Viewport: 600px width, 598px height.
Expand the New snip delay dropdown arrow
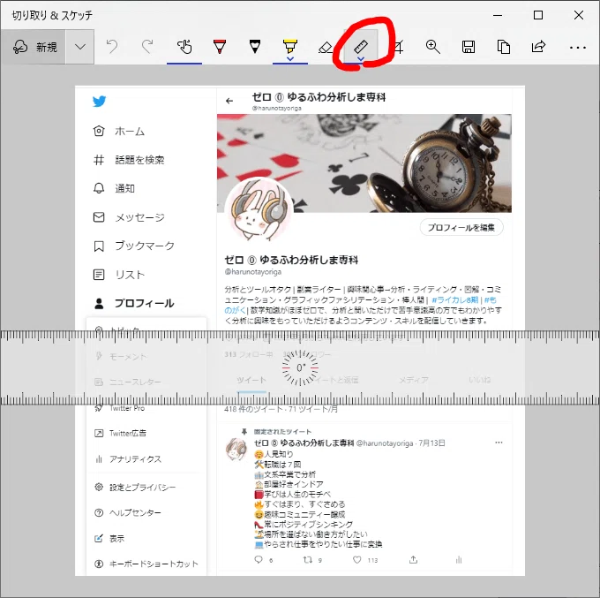click(x=80, y=47)
